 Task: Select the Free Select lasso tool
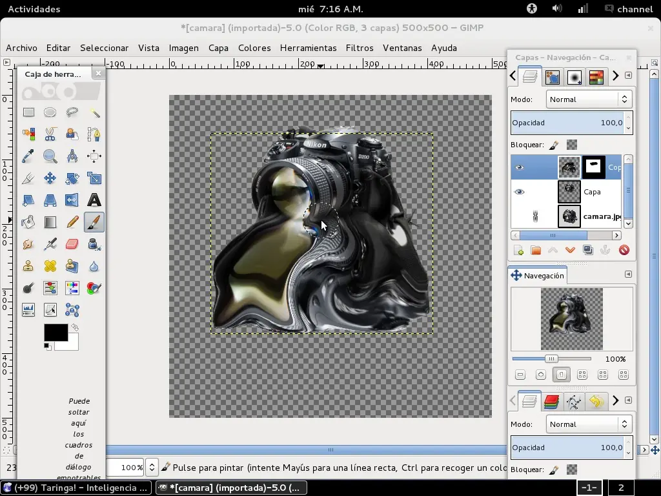click(72, 112)
